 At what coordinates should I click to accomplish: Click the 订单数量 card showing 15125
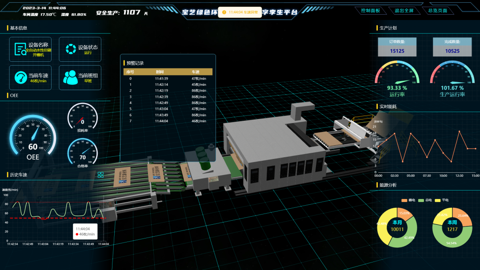click(397, 47)
